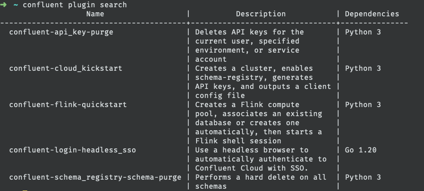Click the green prompt arrow
Screen dimensions: 424x191
point(4,5)
